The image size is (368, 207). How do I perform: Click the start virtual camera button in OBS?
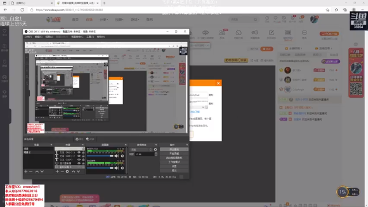pyautogui.click(x=174, y=158)
